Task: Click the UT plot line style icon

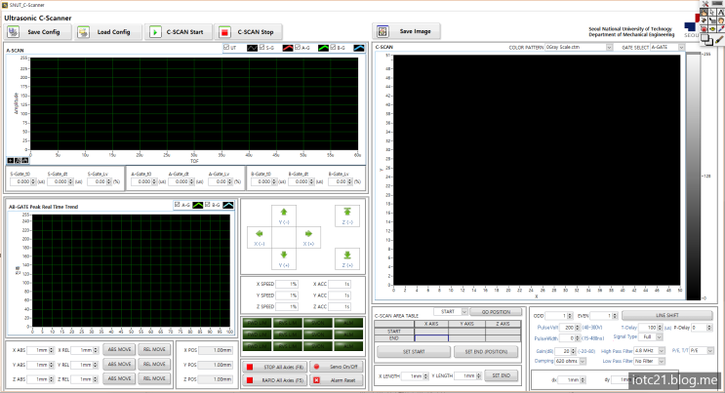Action: 252,48
